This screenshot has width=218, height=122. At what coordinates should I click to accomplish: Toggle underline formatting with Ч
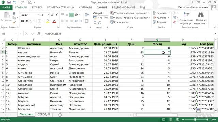tap(31, 21)
